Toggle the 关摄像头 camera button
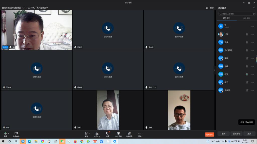 tap(16, 133)
